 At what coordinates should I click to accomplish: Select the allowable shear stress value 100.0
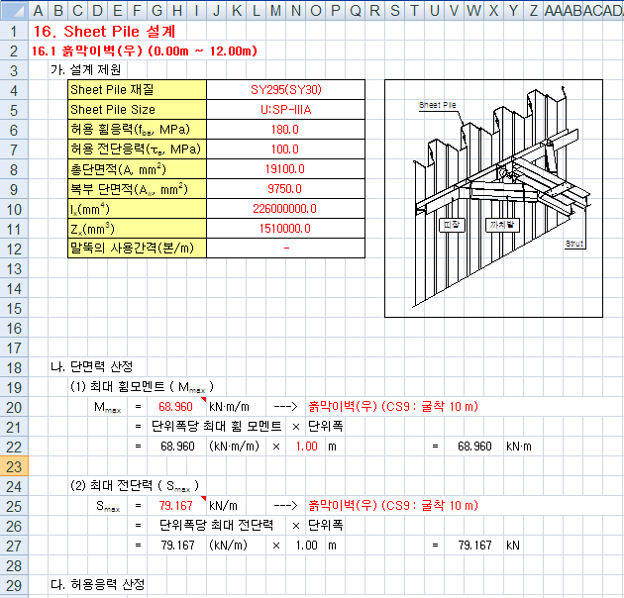[285, 149]
